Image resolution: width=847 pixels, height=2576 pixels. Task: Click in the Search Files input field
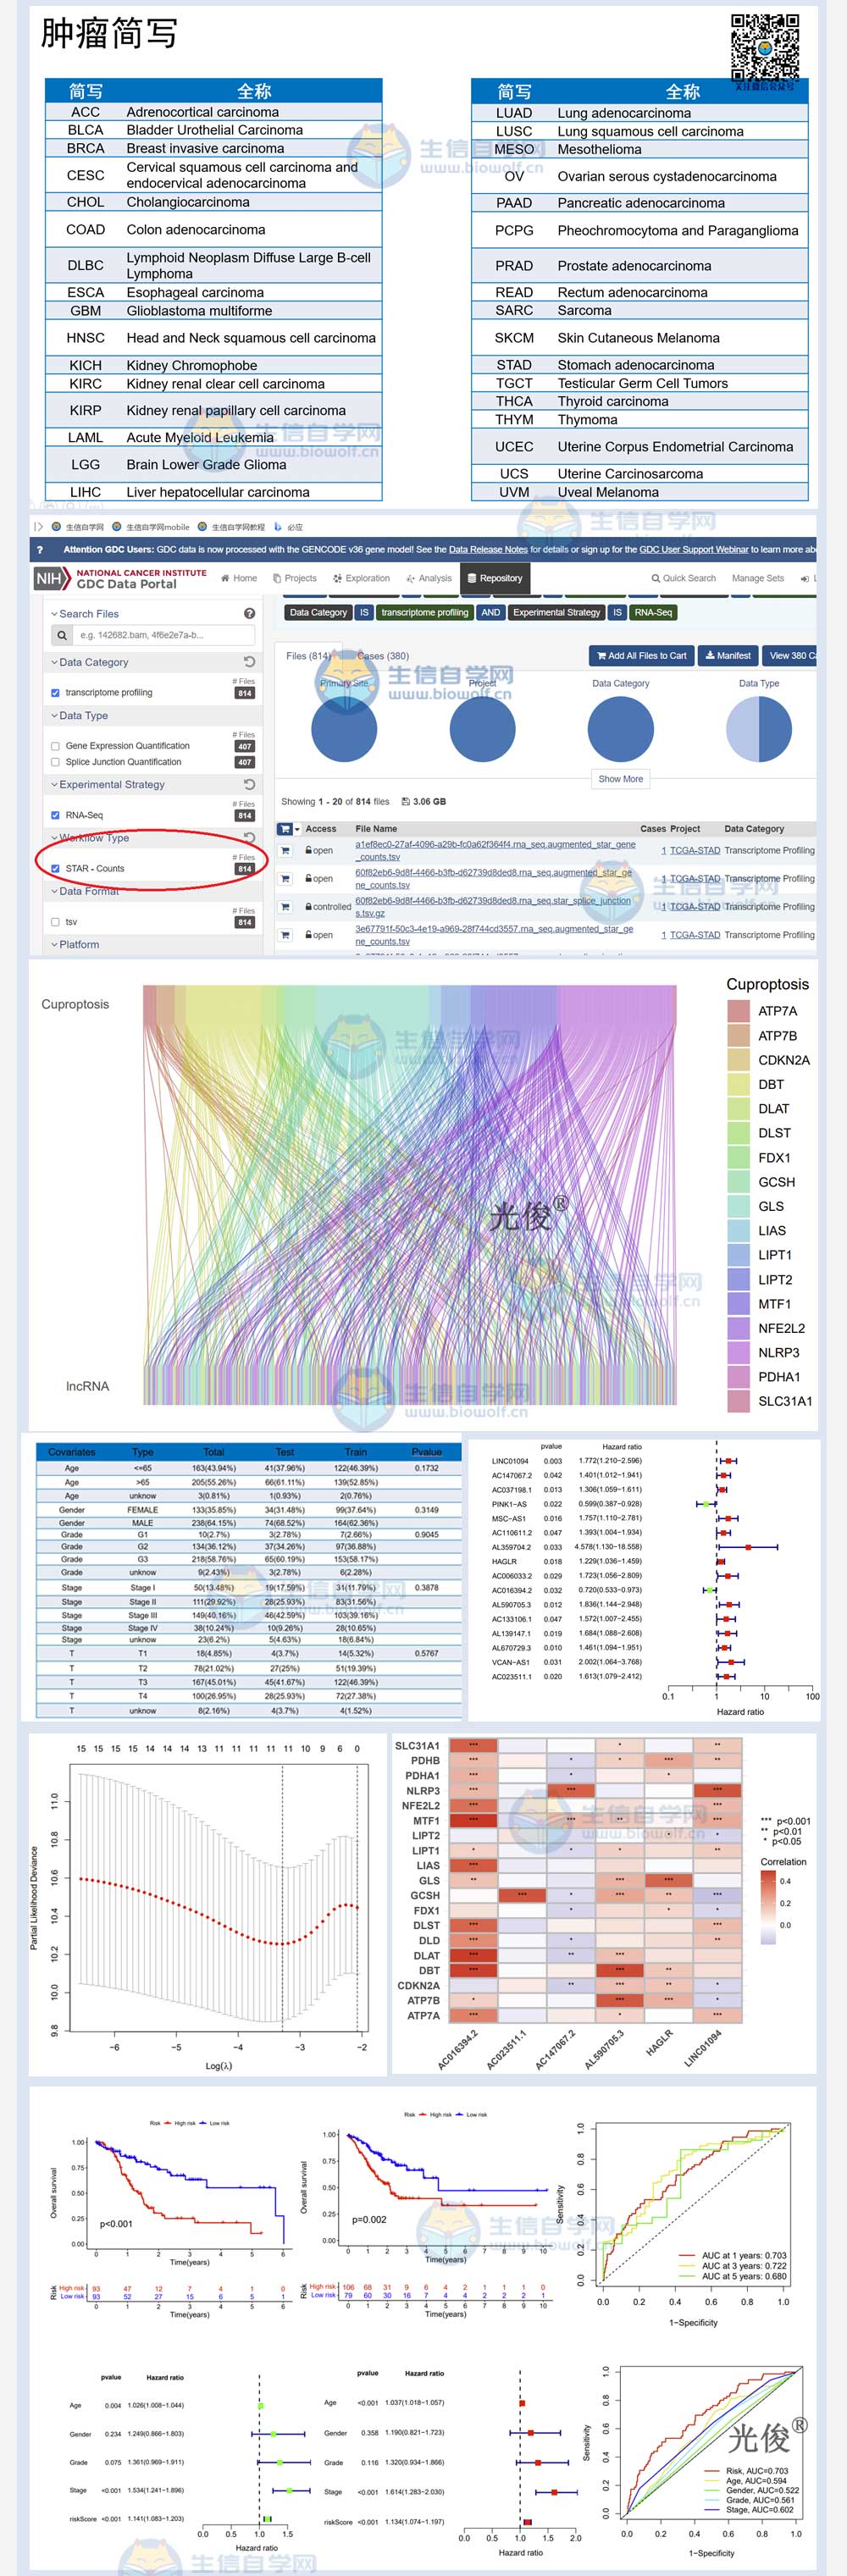tap(164, 635)
